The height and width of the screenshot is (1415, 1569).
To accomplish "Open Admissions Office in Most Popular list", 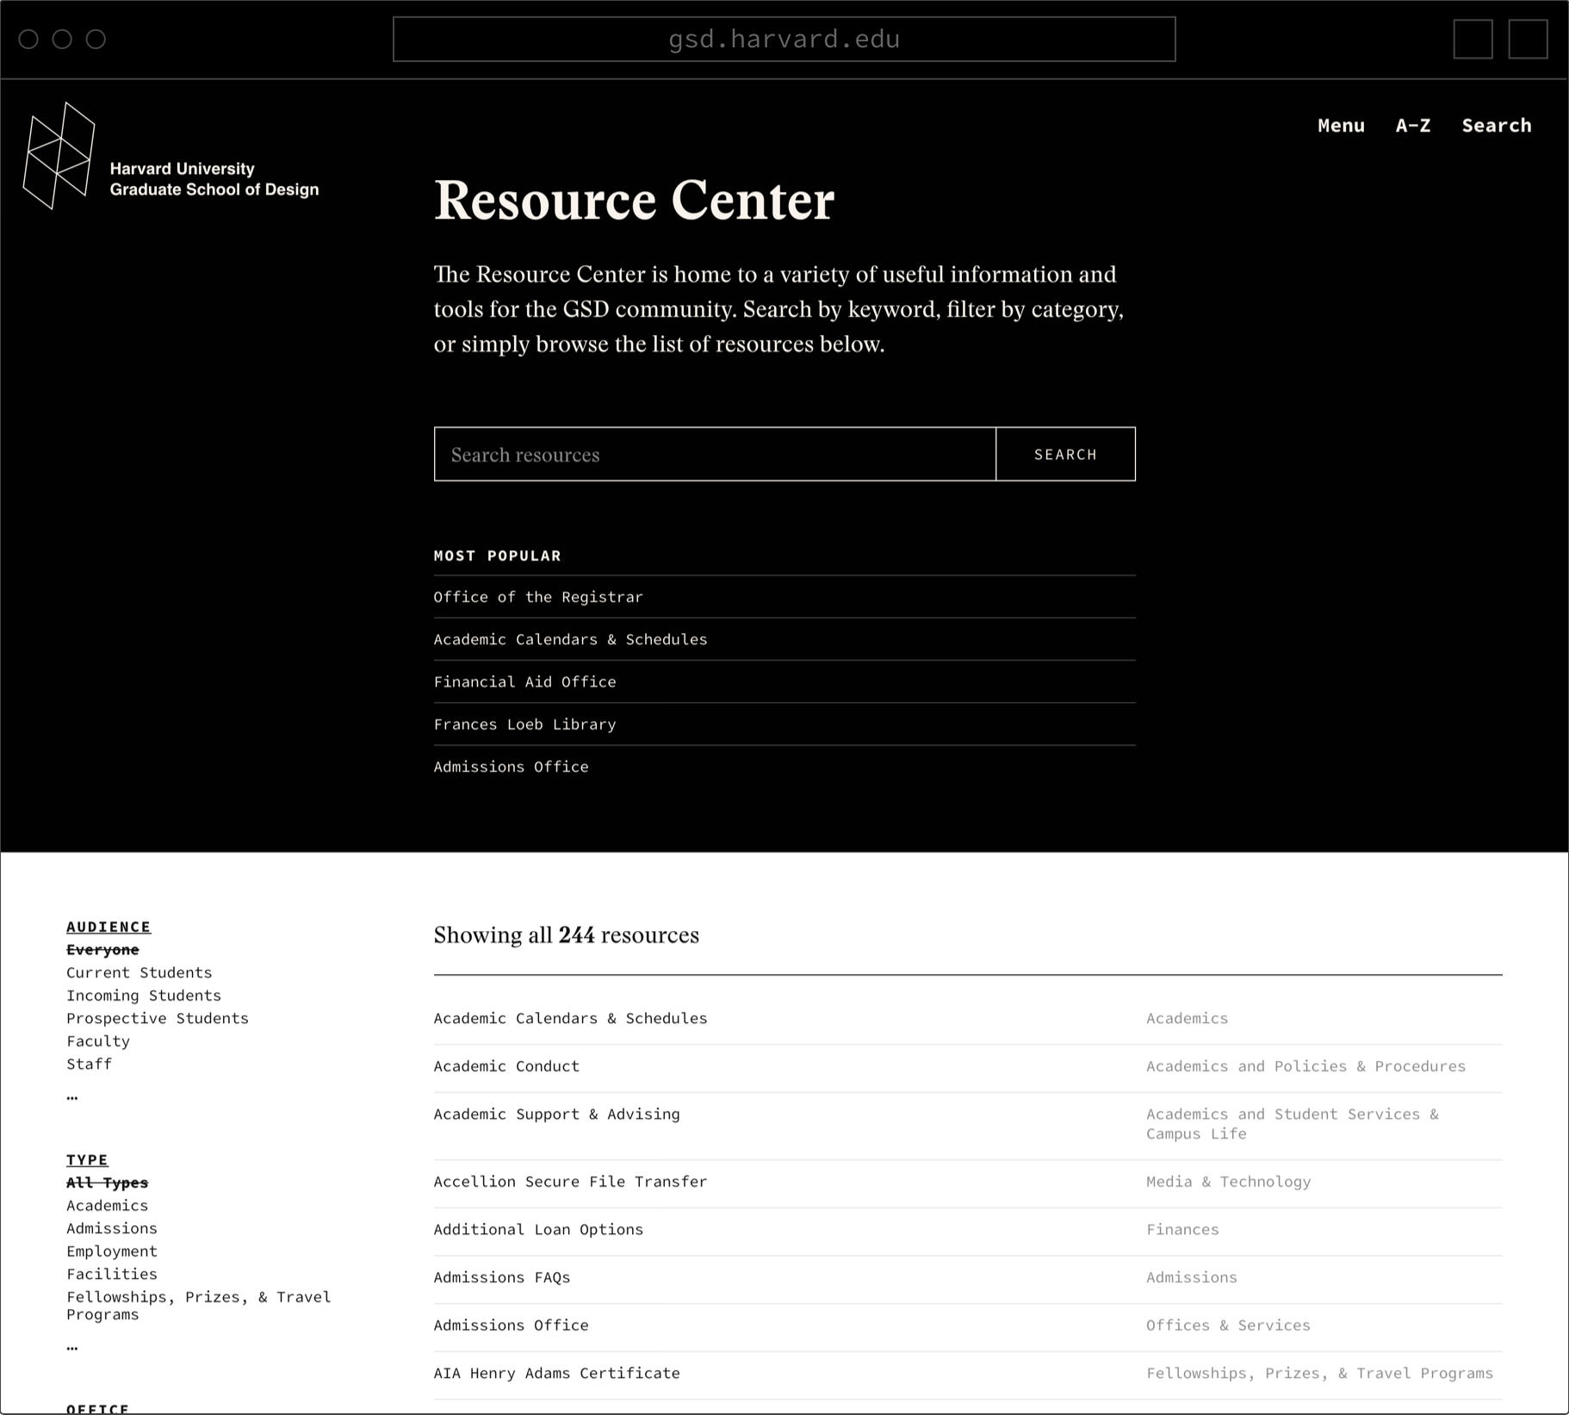I will 511,766.
